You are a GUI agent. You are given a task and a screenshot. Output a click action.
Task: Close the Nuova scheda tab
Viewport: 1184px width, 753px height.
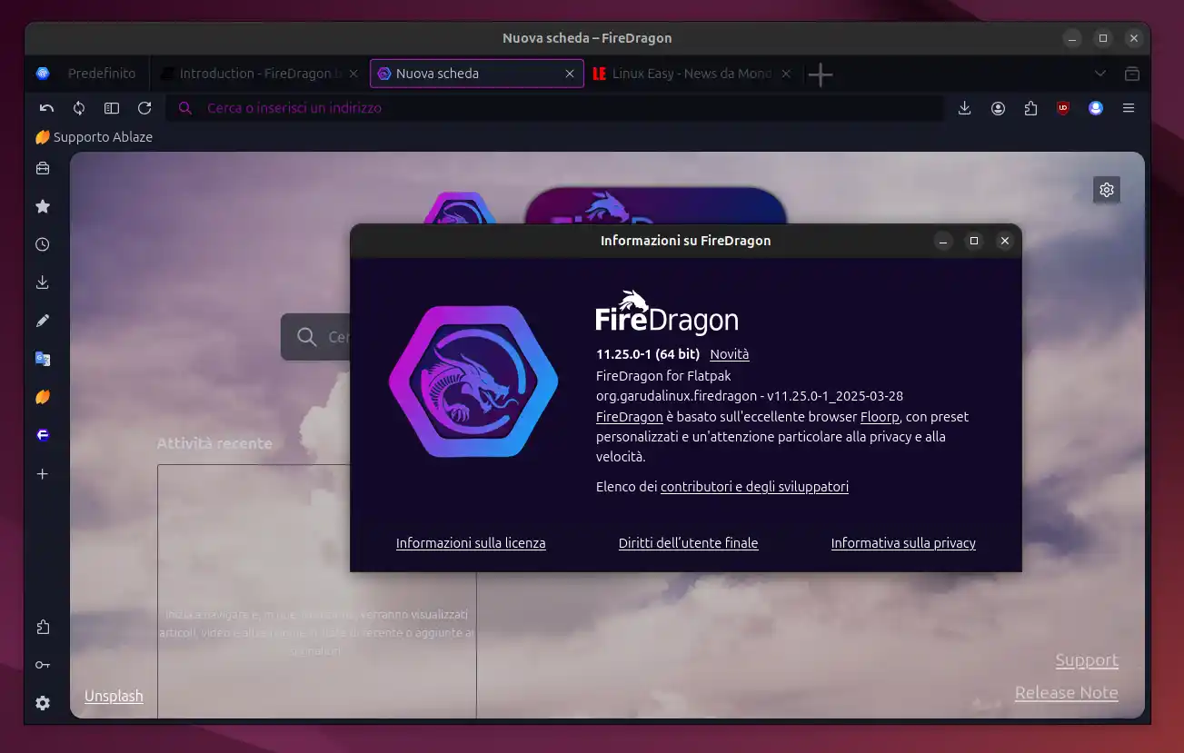tap(570, 74)
